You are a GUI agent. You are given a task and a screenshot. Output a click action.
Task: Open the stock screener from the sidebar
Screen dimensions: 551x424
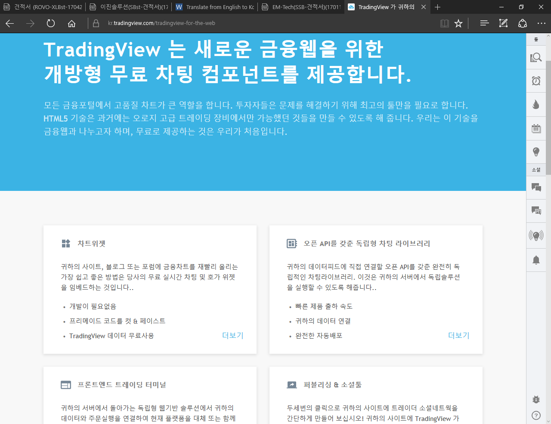click(536, 56)
